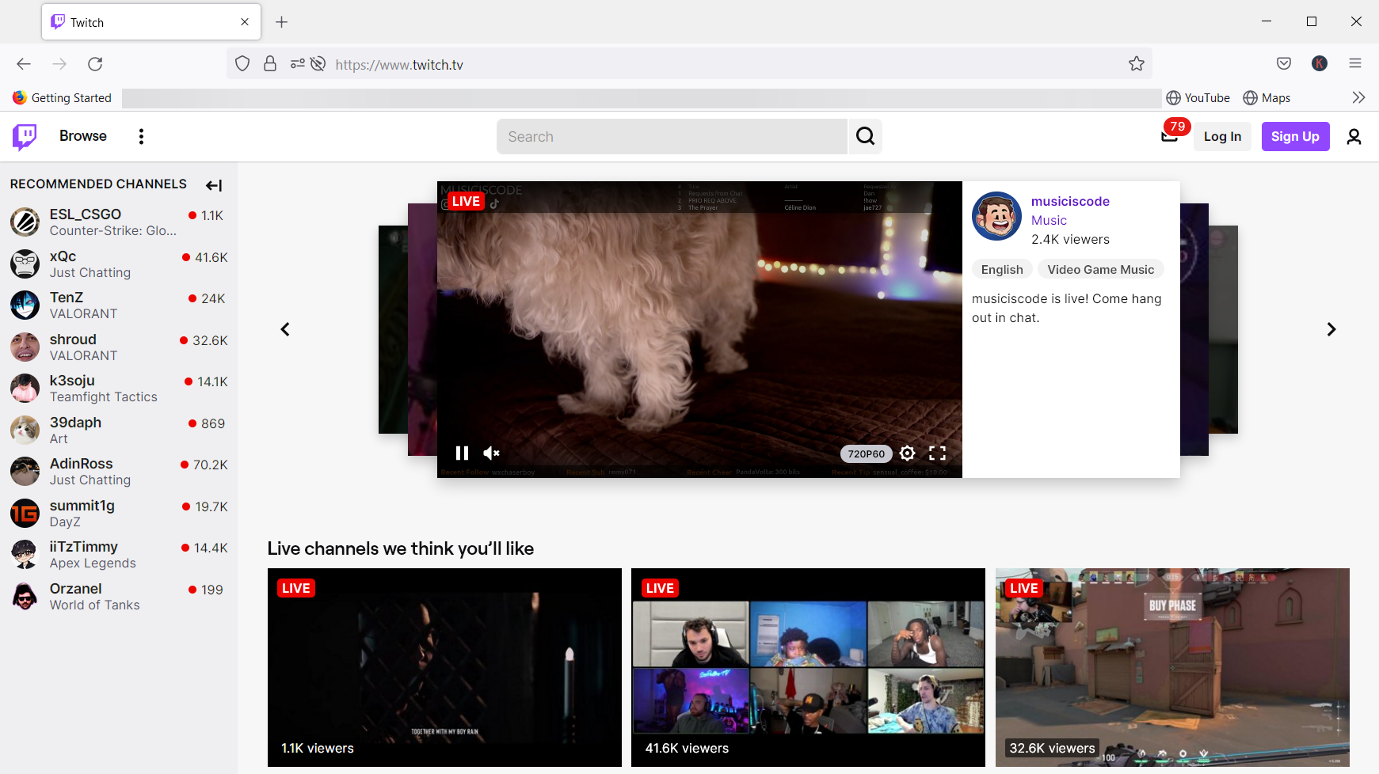1379x774 pixels.
Task: Open TenZ channel avatar
Action: tap(25, 305)
